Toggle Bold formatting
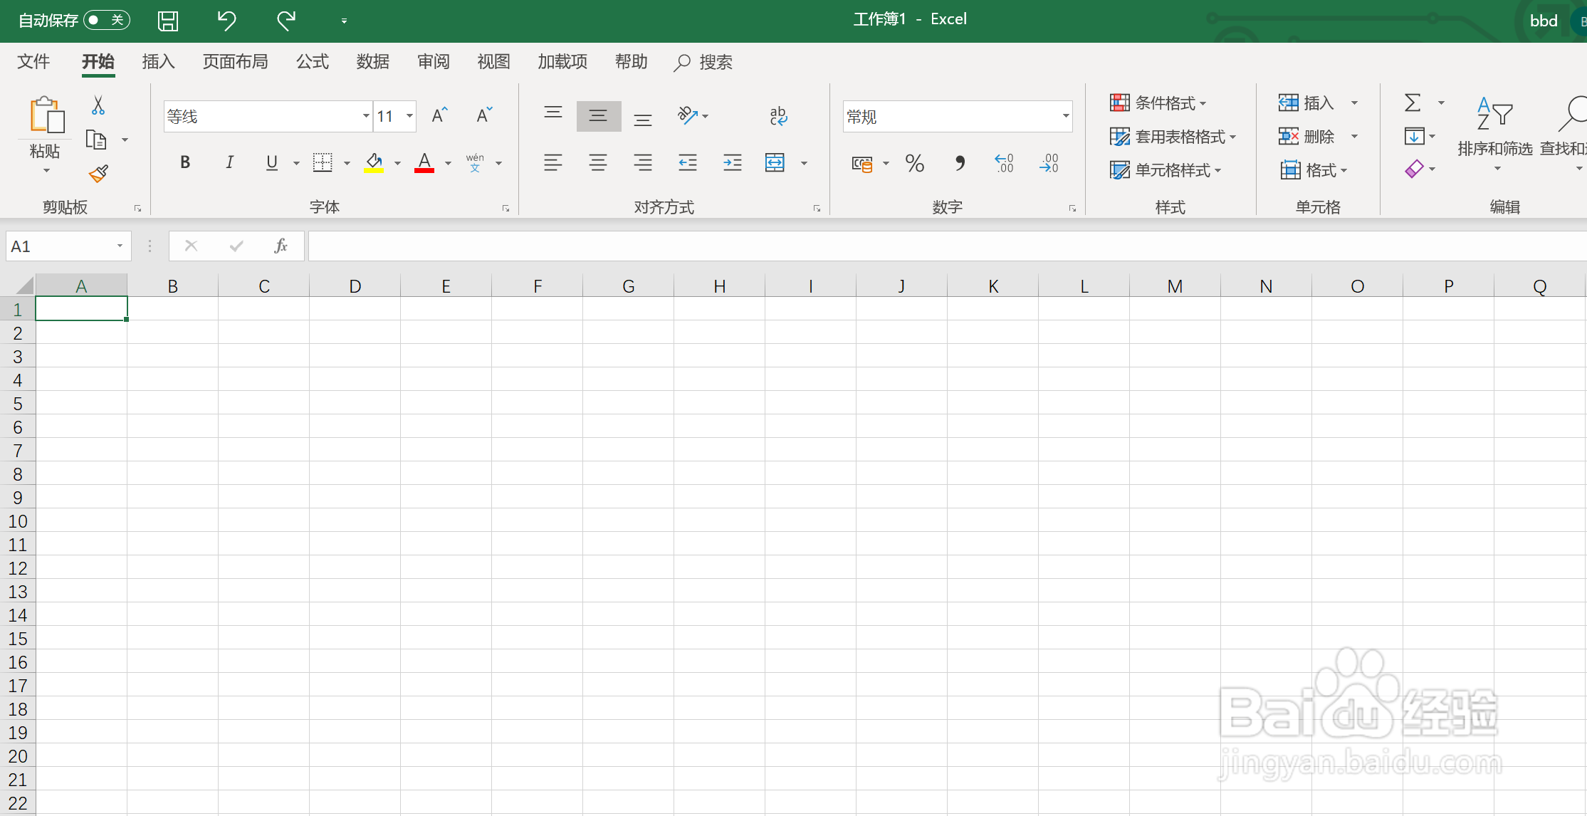 185,163
